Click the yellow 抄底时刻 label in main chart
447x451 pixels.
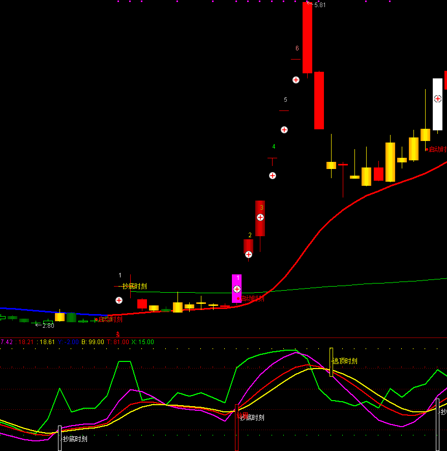point(134,287)
